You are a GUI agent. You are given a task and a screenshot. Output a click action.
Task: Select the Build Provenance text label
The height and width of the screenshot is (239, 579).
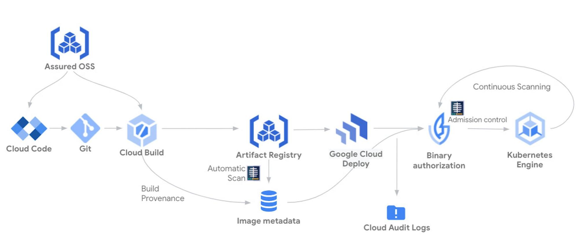tap(162, 193)
